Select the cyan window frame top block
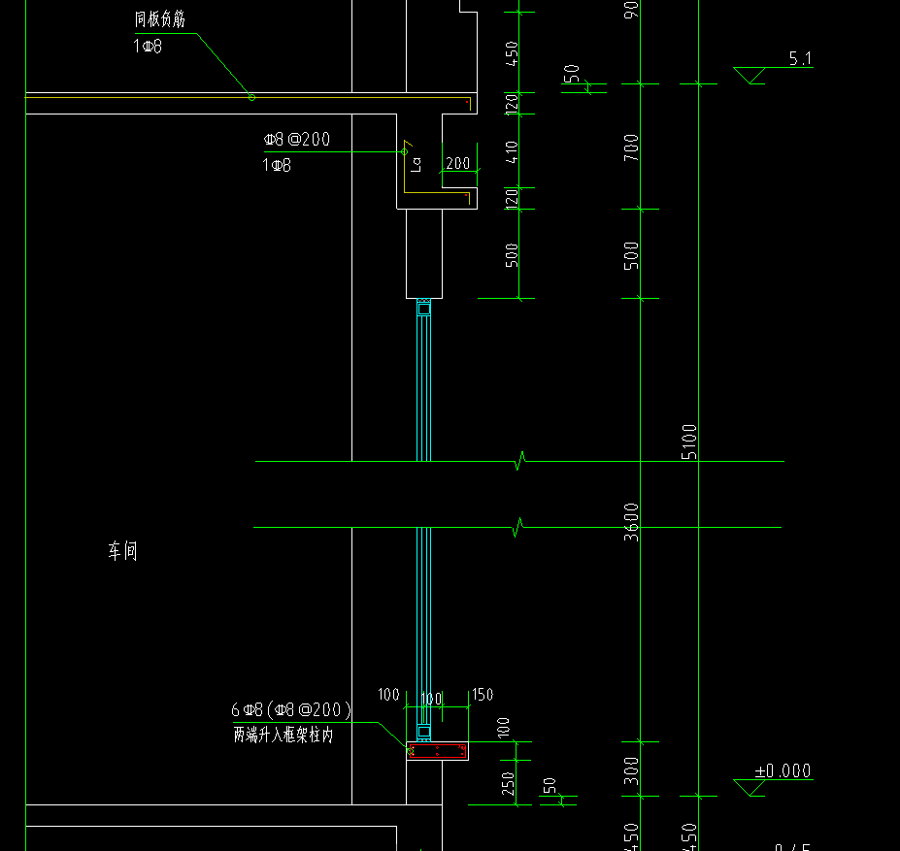Image resolution: width=900 pixels, height=851 pixels. click(x=423, y=309)
